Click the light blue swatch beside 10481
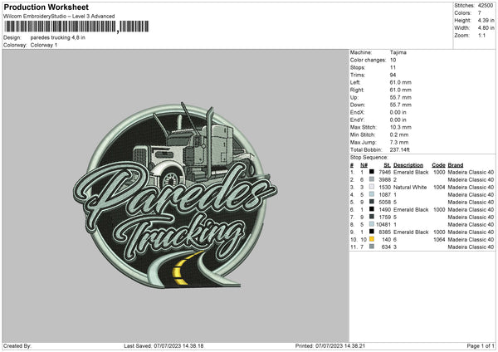This screenshot has height=352, width=498. [x=372, y=224]
